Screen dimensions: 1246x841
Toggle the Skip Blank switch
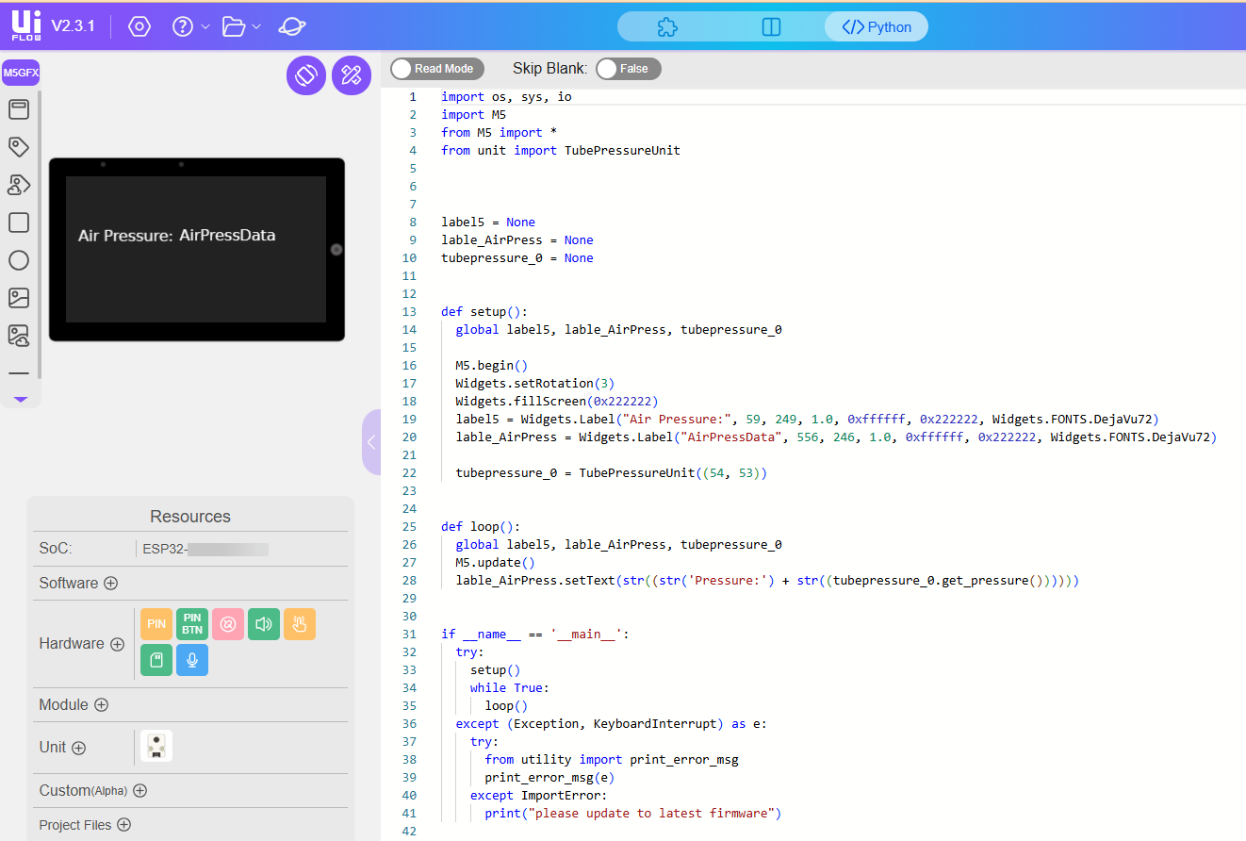point(629,69)
